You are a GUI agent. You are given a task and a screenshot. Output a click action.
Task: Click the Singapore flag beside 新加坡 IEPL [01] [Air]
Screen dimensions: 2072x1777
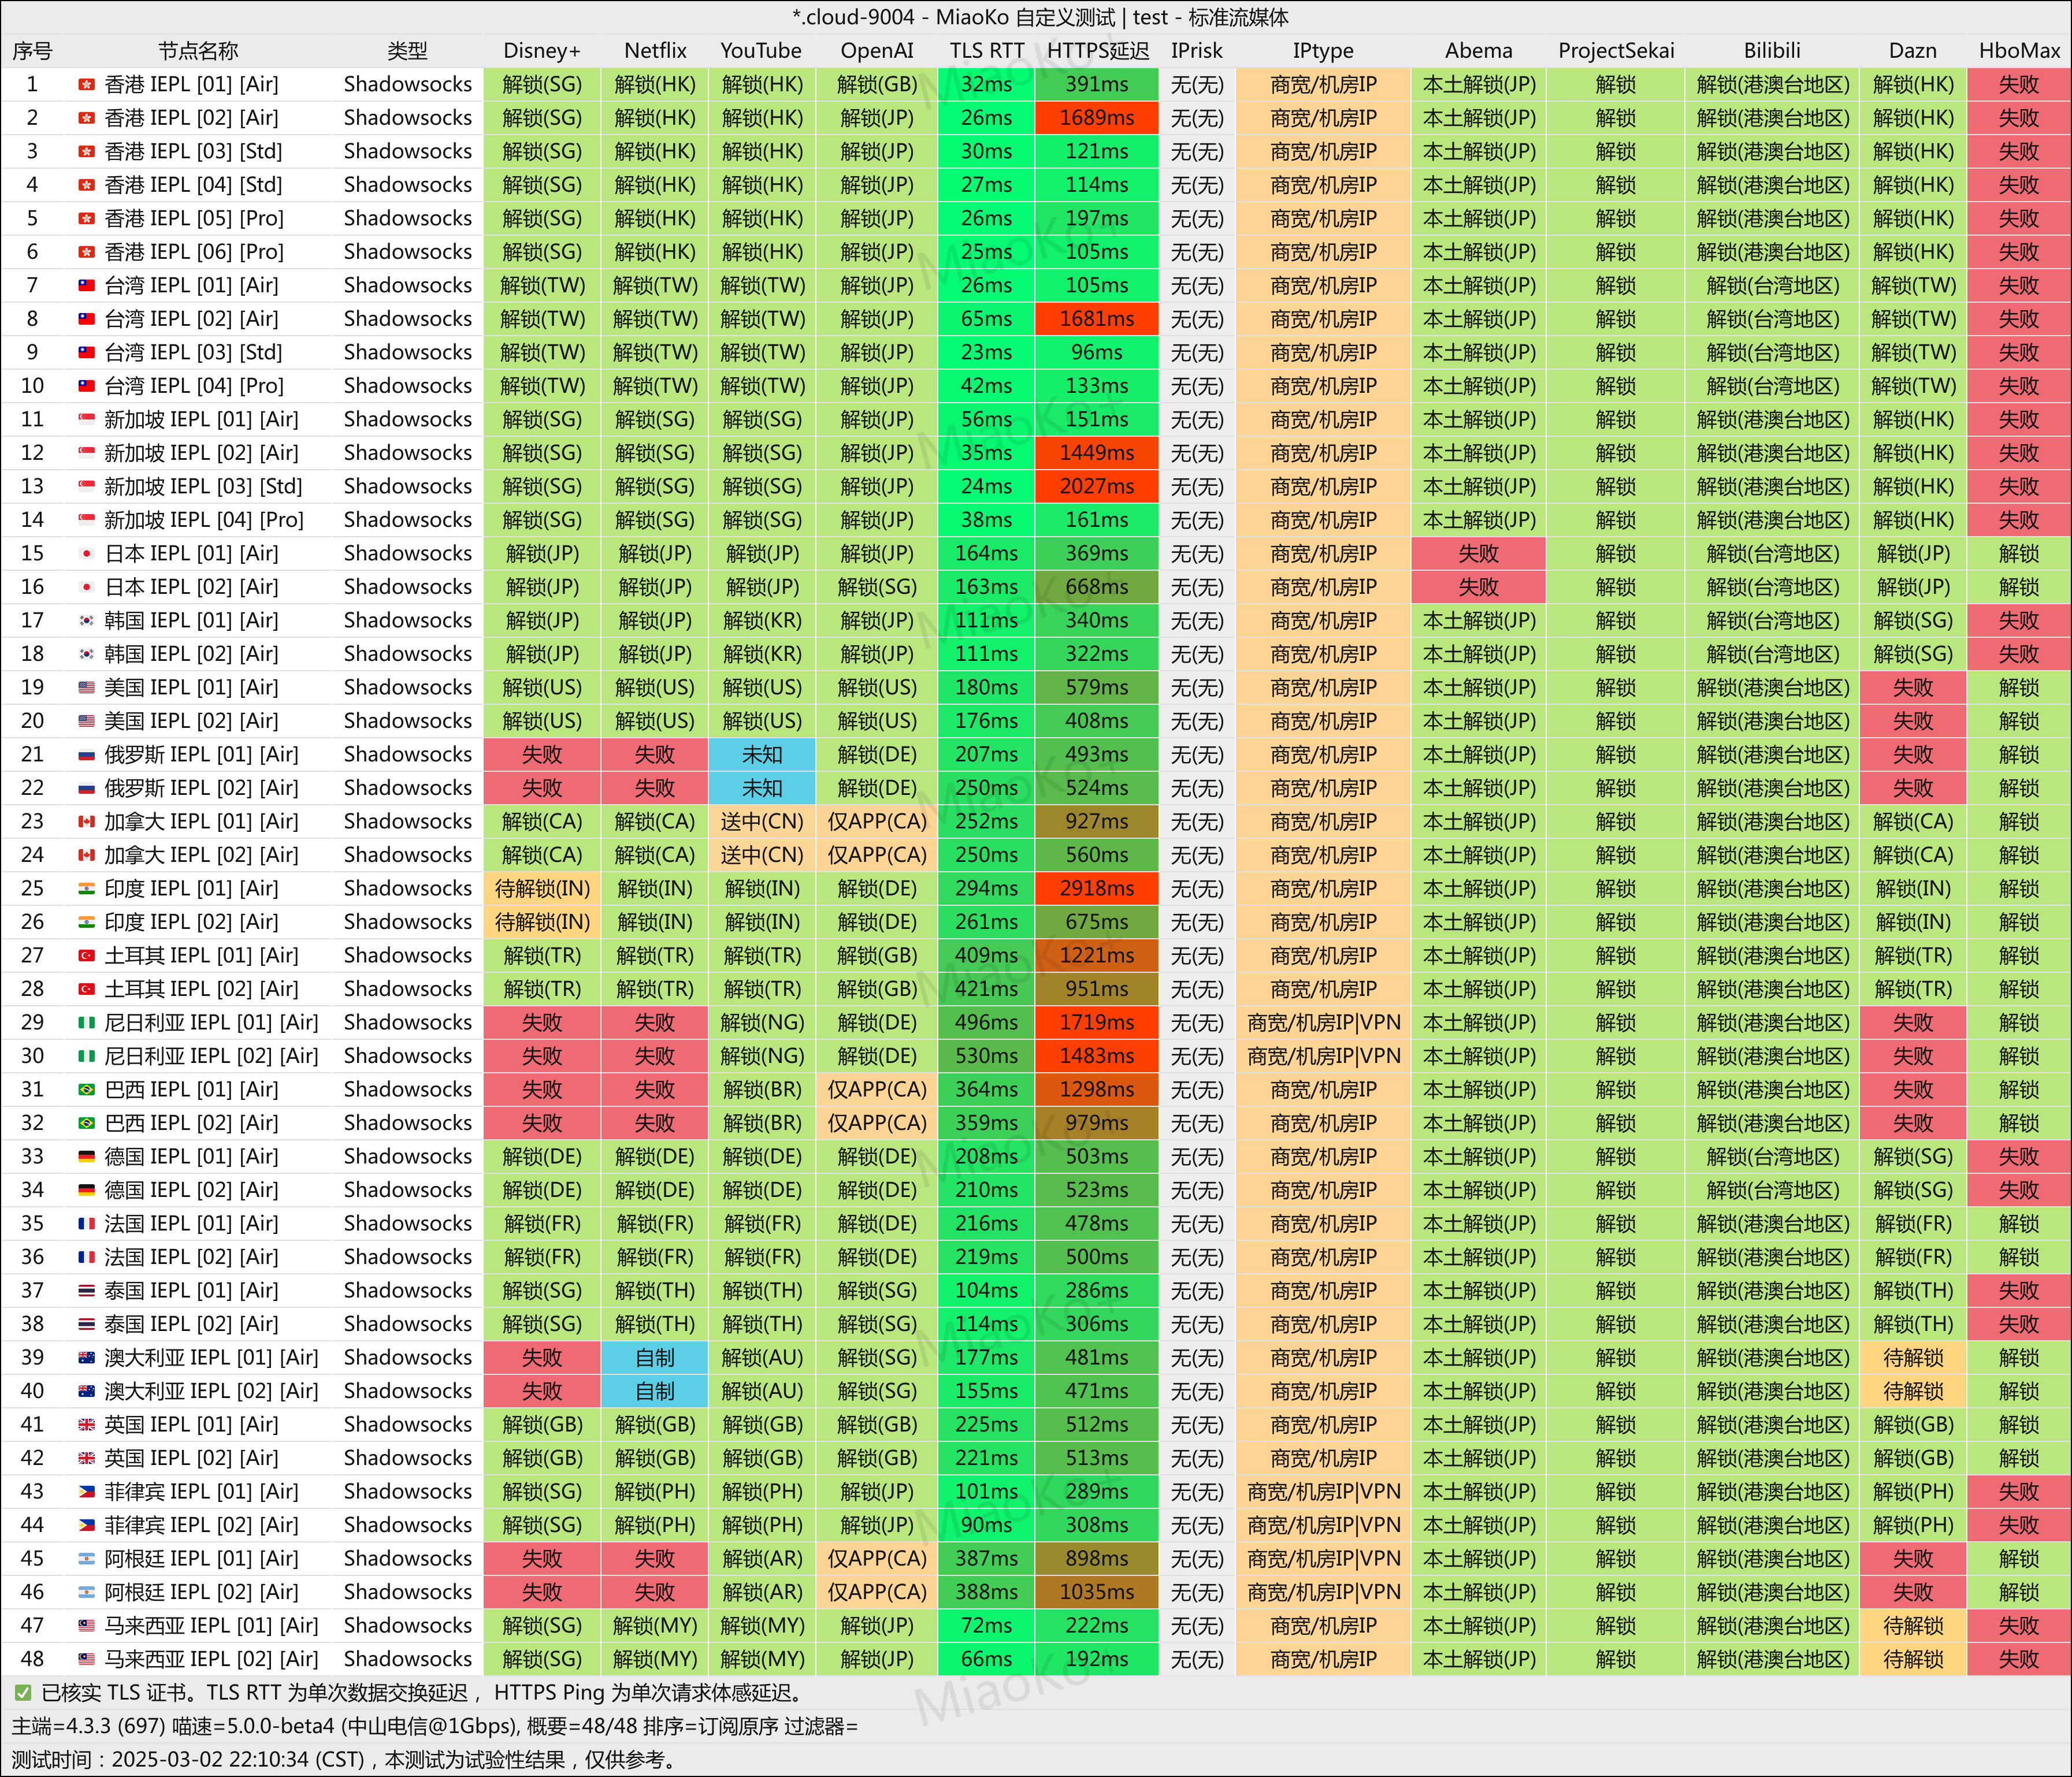point(87,420)
